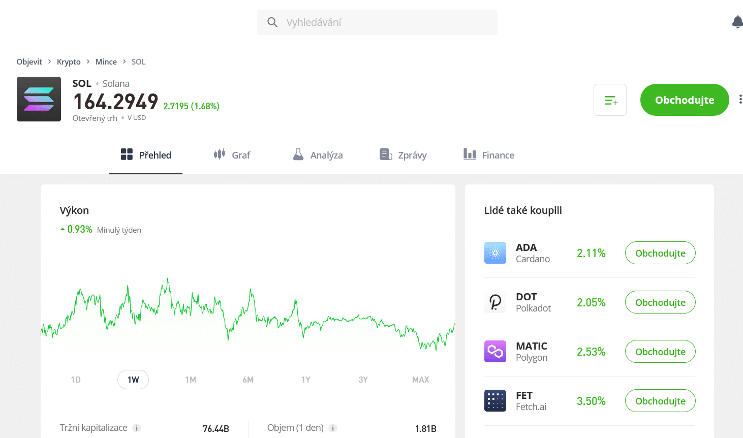Switch to the Analýza tab
743x438 pixels.
pyautogui.click(x=318, y=155)
